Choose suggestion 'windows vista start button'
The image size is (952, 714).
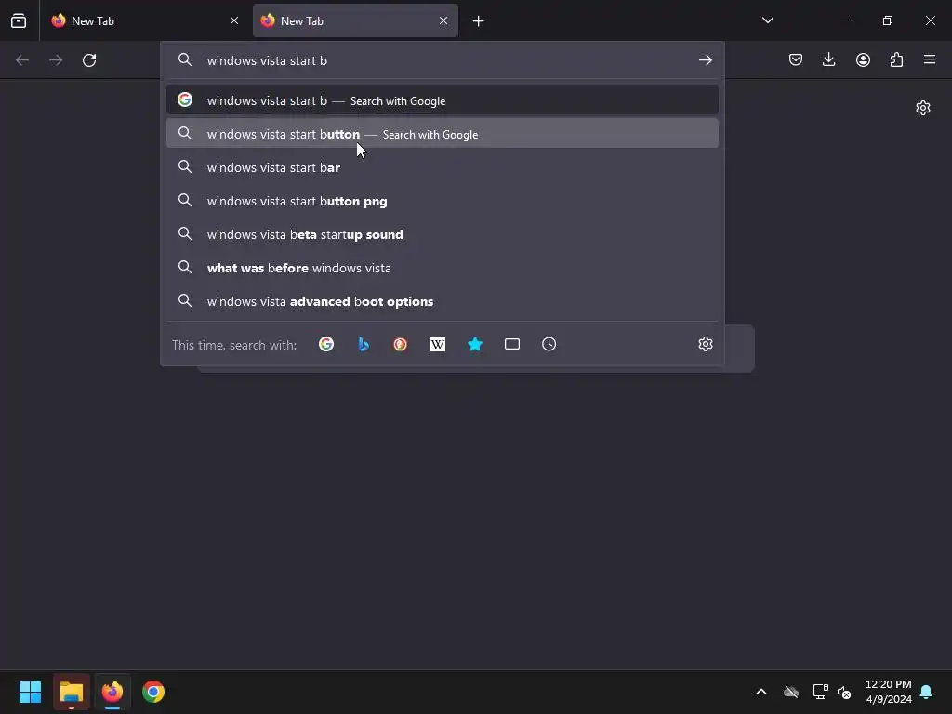click(442, 134)
